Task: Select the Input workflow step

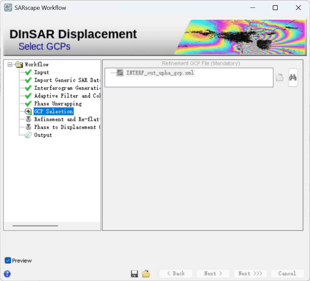Action: pos(41,72)
